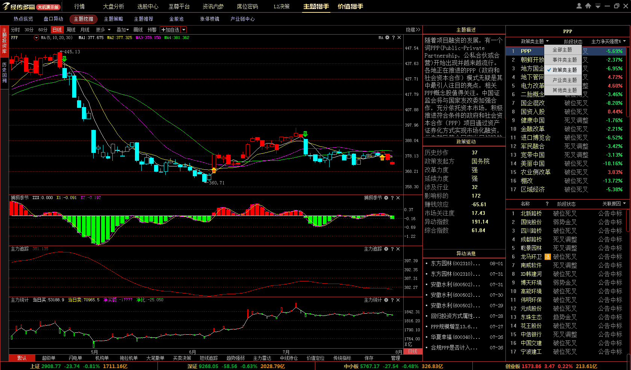The image size is (631, 370).
Task: Open help for 主力统计 indicator
Action: [392, 300]
